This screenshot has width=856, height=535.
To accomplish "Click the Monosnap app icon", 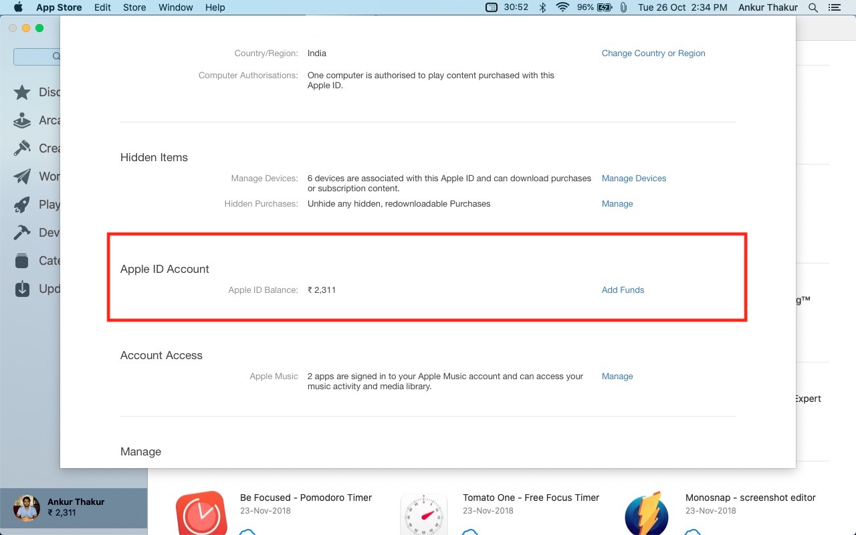I will click(x=647, y=514).
